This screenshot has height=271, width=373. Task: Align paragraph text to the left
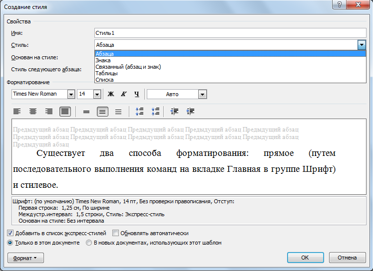click(x=17, y=111)
